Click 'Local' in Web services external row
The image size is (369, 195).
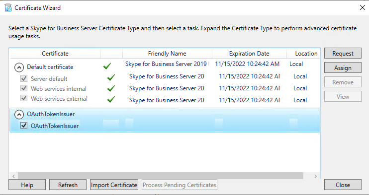click(300, 100)
